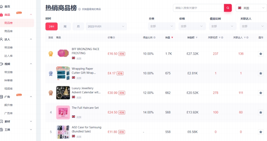Screen dimensions: 267x141
Task: Click the keyword search input field
Action: [x=199, y=8]
